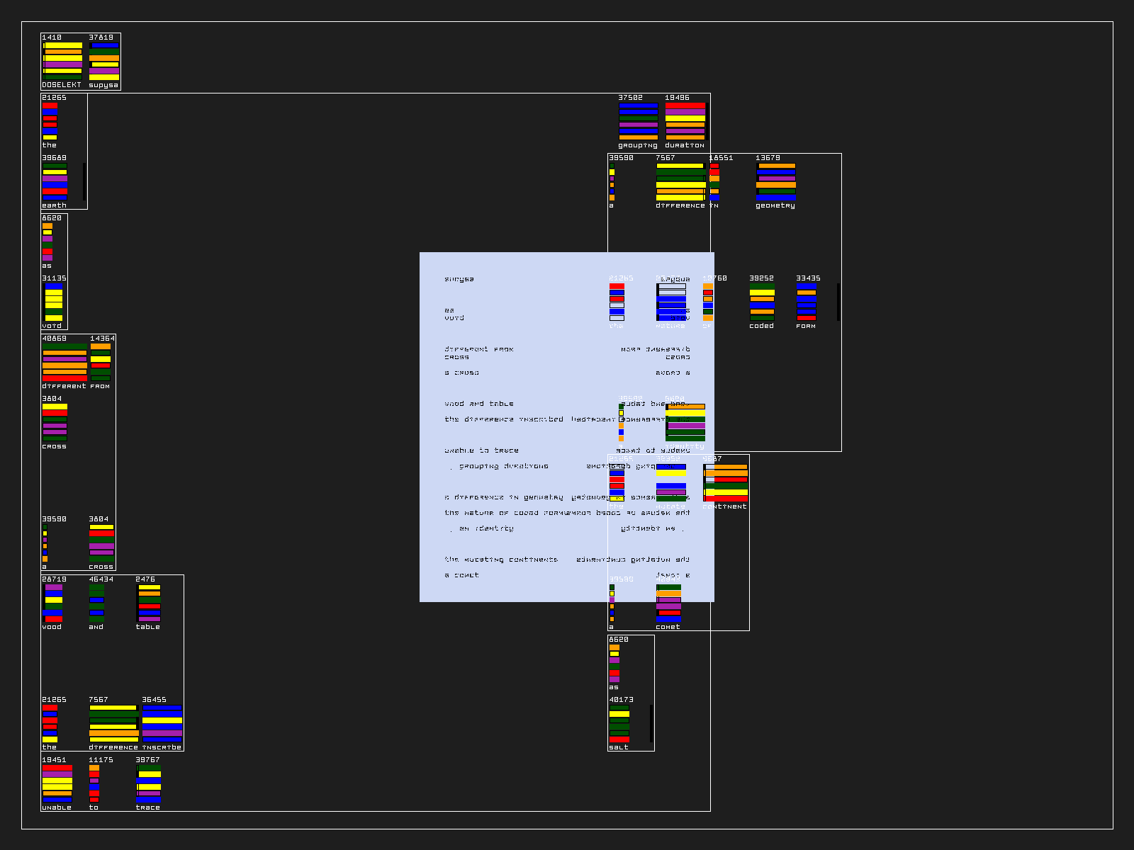The image size is (1134, 850).
Task: Click the 'table' word block
Action: coord(148,603)
